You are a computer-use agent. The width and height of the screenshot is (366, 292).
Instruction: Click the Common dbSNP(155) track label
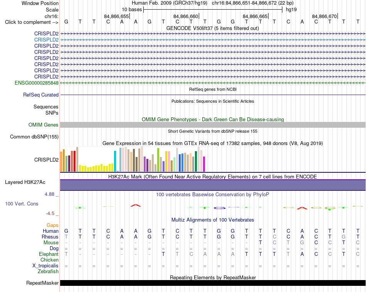coord(34,137)
